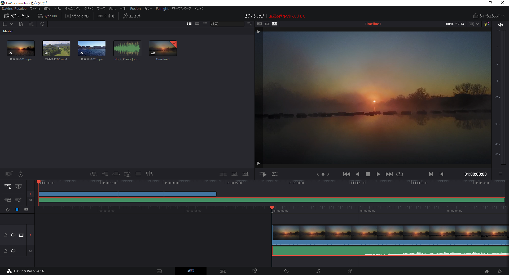Click the import media file icon
Viewport: 509px width, 275px height.
click(x=21, y=24)
